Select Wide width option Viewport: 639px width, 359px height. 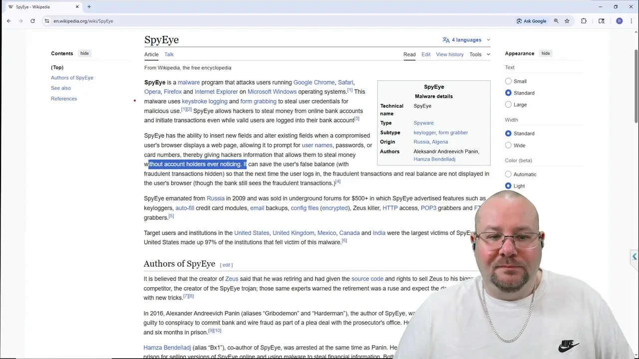[508, 145]
